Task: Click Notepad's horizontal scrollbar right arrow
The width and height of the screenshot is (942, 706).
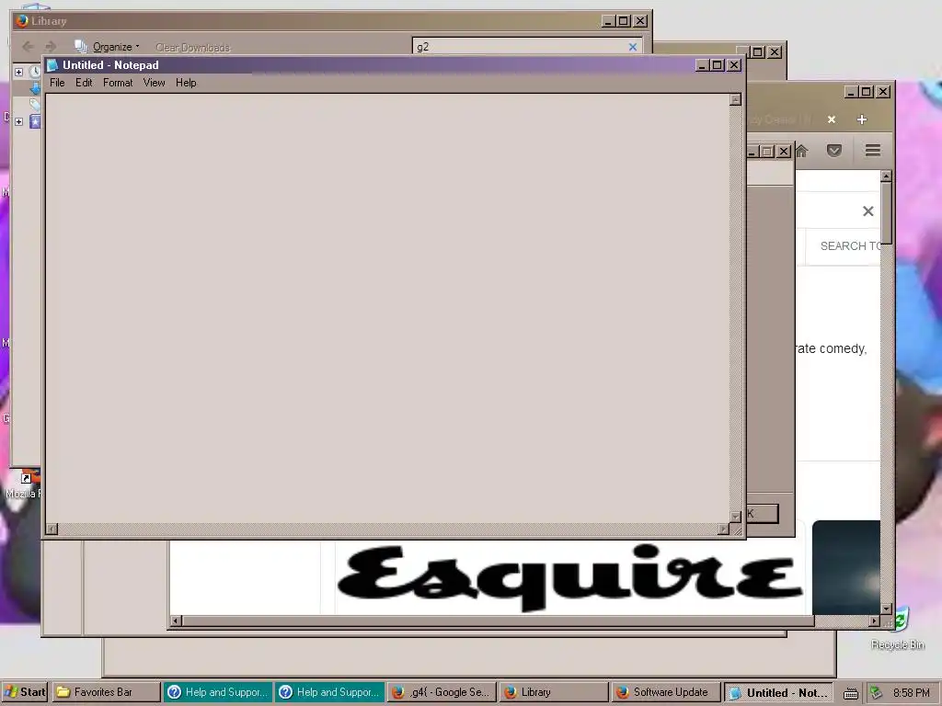Action: click(723, 529)
